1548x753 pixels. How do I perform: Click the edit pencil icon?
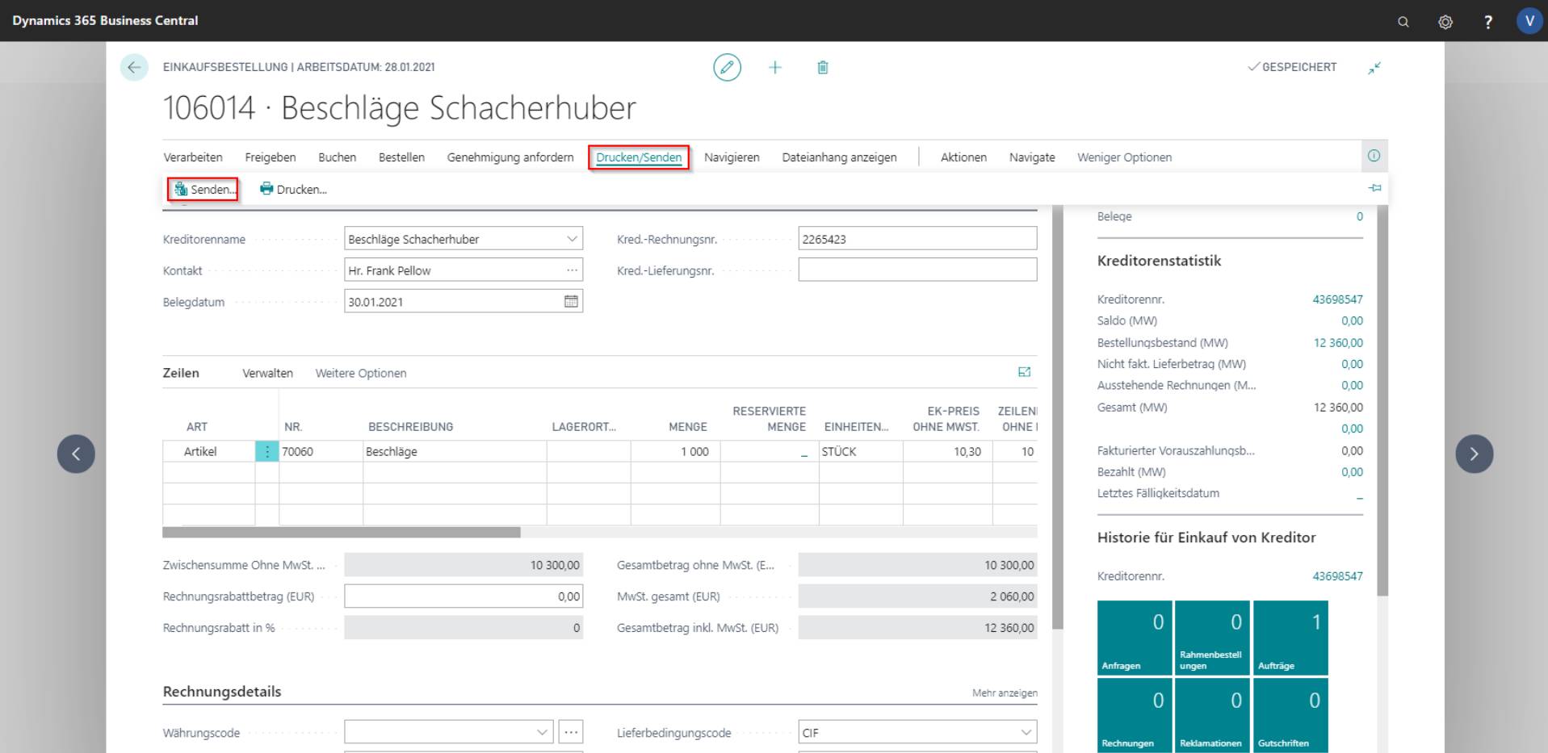point(727,67)
